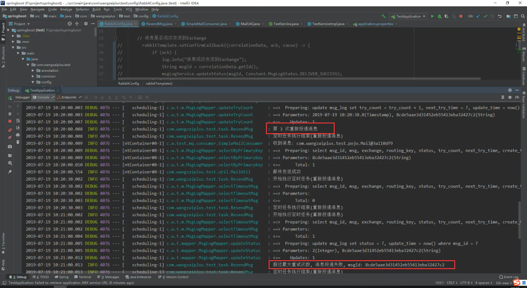Pin the debug tab with pin icon
This screenshot has height=288, width=527.
(x=10, y=172)
